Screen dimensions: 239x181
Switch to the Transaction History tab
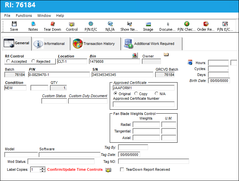[96, 44]
